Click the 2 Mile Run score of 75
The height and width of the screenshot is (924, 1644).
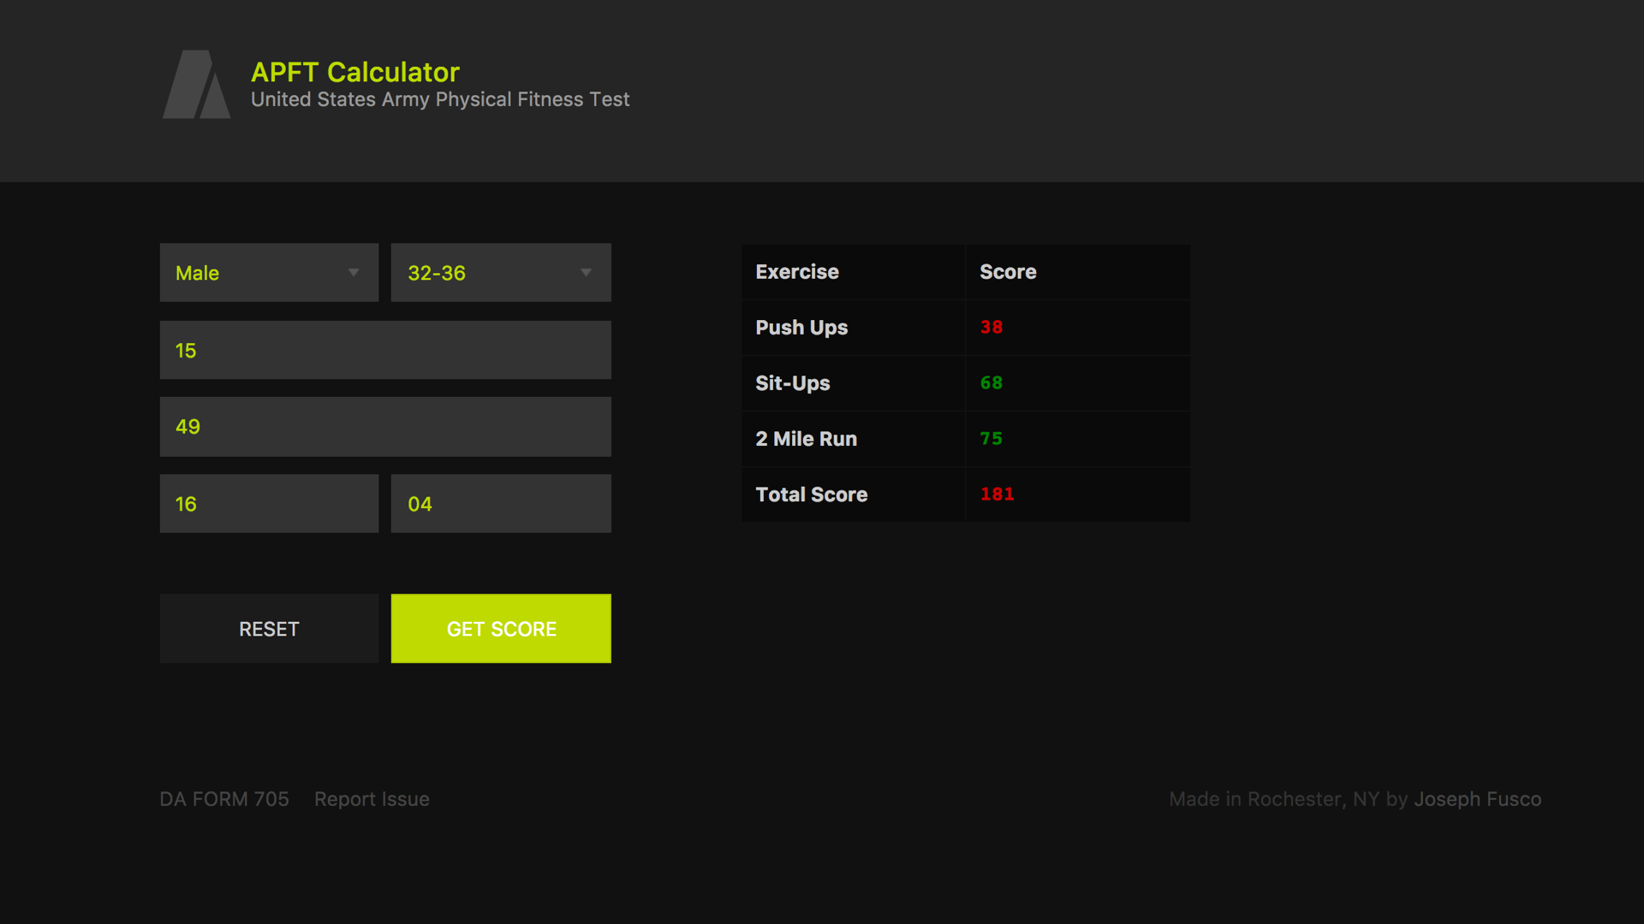pyautogui.click(x=991, y=438)
